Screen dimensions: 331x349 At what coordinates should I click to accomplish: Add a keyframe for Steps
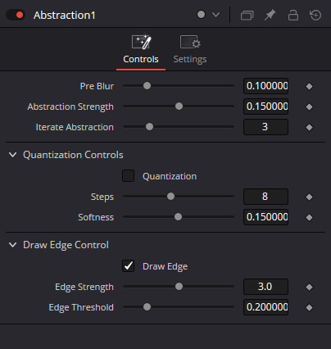coord(309,197)
